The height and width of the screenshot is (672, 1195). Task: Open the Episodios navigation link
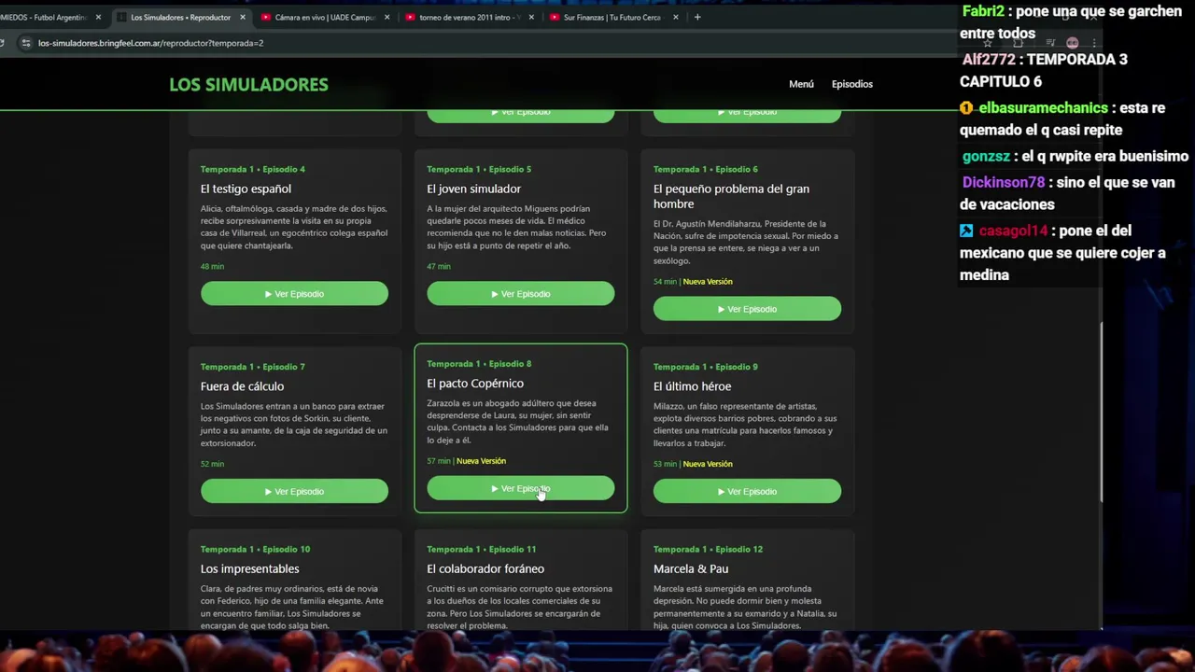pyautogui.click(x=851, y=84)
